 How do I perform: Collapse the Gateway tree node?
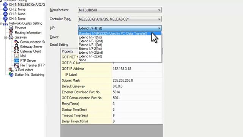[x=6, y=37]
